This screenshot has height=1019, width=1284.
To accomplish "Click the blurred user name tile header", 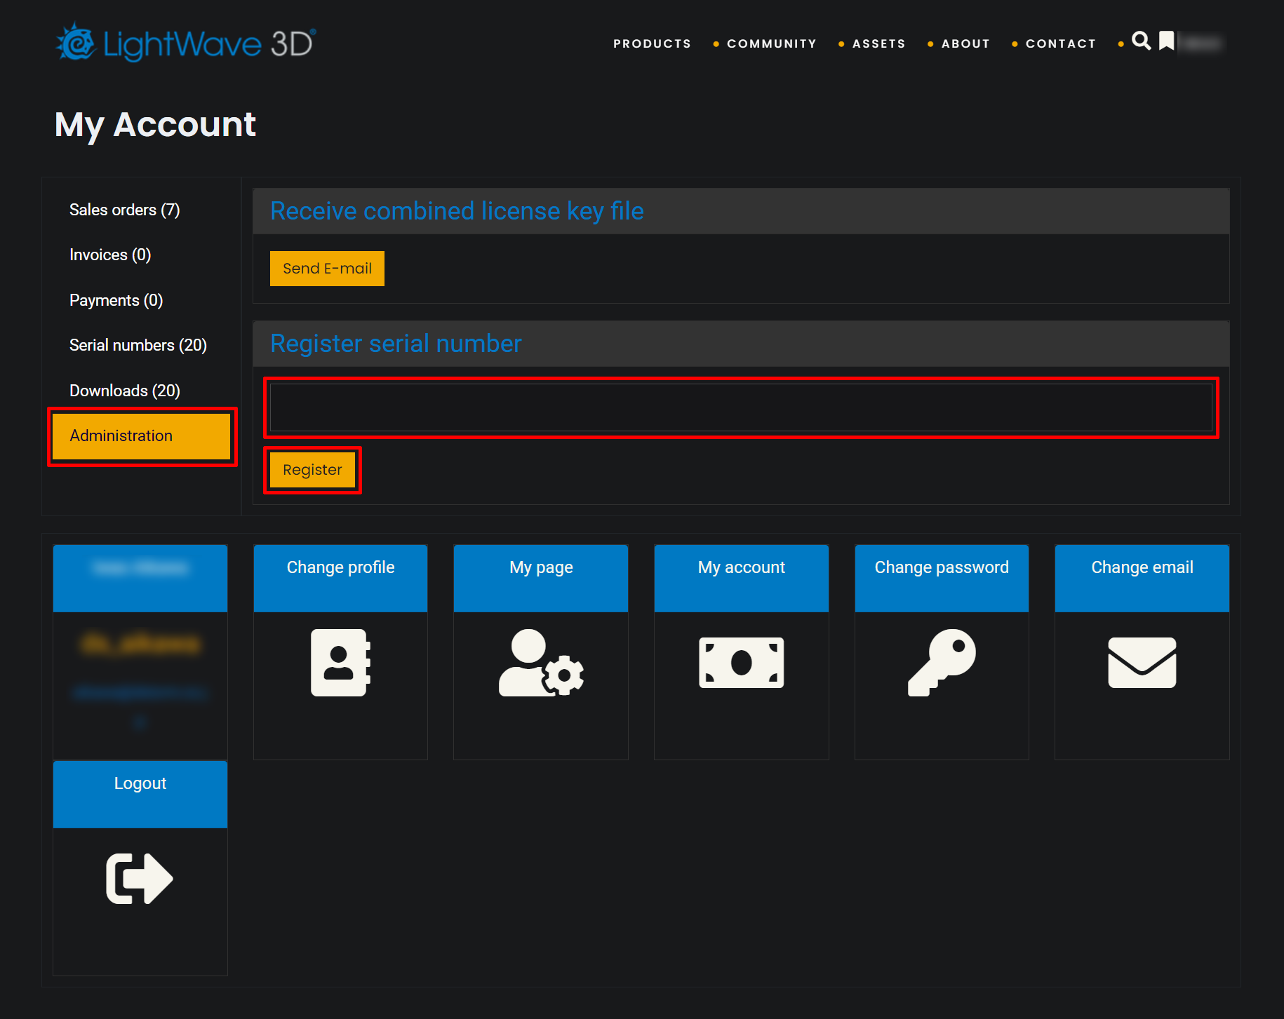I will tap(140, 579).
